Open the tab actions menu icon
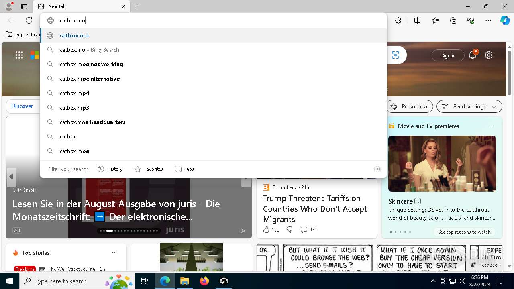 pos(24,6)
